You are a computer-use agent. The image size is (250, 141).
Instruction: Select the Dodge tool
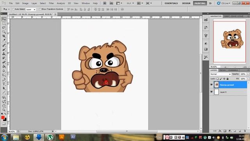pyautogui.click(x=4, y=75)
